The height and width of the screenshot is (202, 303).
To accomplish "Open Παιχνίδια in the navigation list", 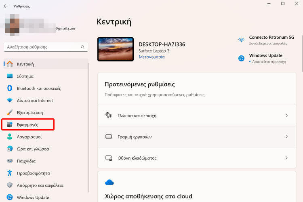I will pos(26,161).
